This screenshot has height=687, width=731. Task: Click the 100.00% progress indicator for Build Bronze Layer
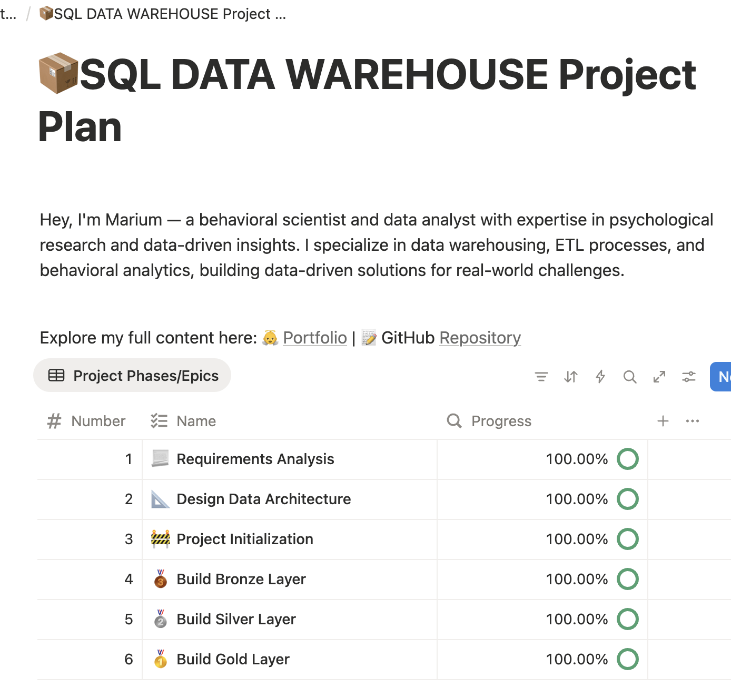[x=577, y=579]
